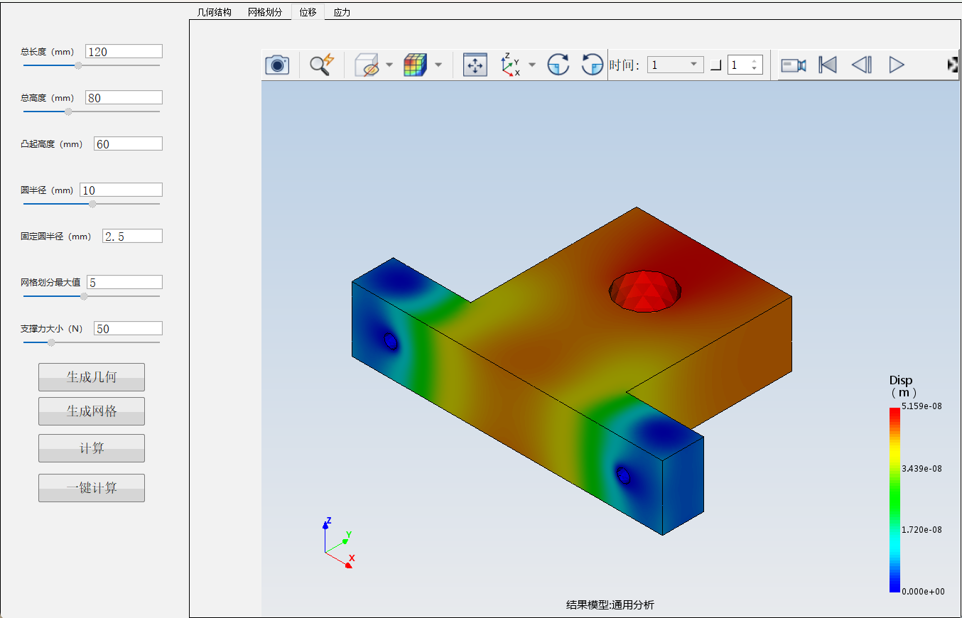The image size is (962, 618).
Task: Click the colored cube display mode icon
Action: click(415, 65)
